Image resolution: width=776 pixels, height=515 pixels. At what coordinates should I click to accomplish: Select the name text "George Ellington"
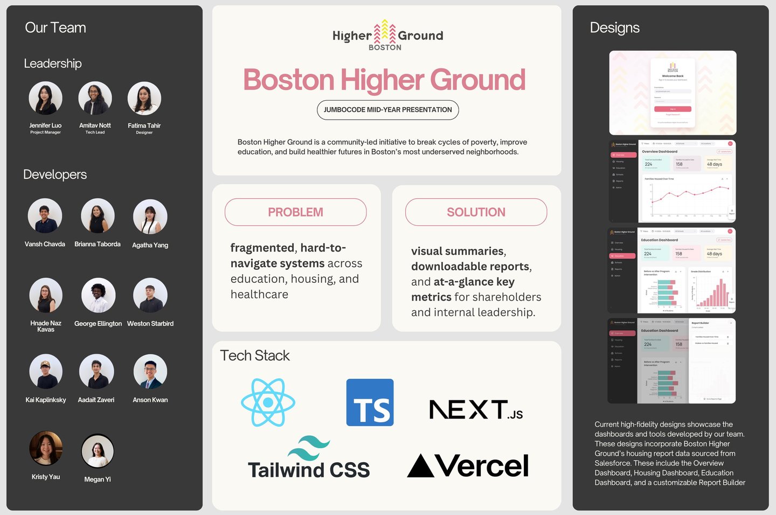98,324
